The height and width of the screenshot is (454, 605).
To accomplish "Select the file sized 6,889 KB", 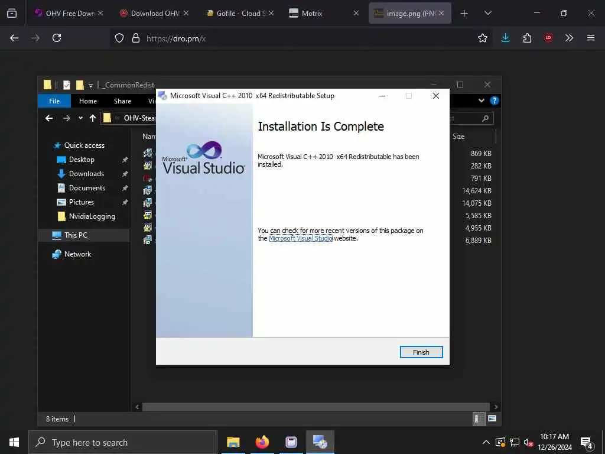I will coord(478,241).
